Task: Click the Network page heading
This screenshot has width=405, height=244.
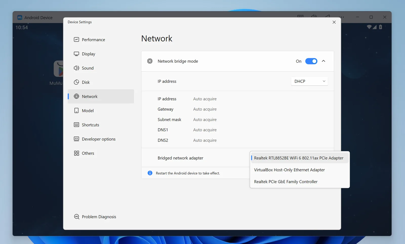Action: pyautogui.click(x=157, y=38)
